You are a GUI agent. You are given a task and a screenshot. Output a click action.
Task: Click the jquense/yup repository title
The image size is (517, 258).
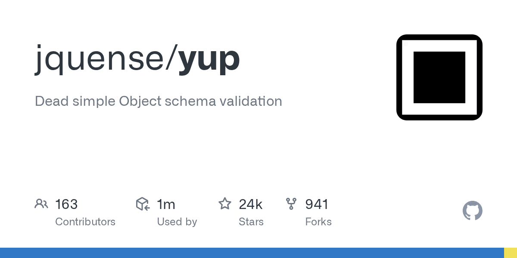pyautogui.click(x=137, y=58)
